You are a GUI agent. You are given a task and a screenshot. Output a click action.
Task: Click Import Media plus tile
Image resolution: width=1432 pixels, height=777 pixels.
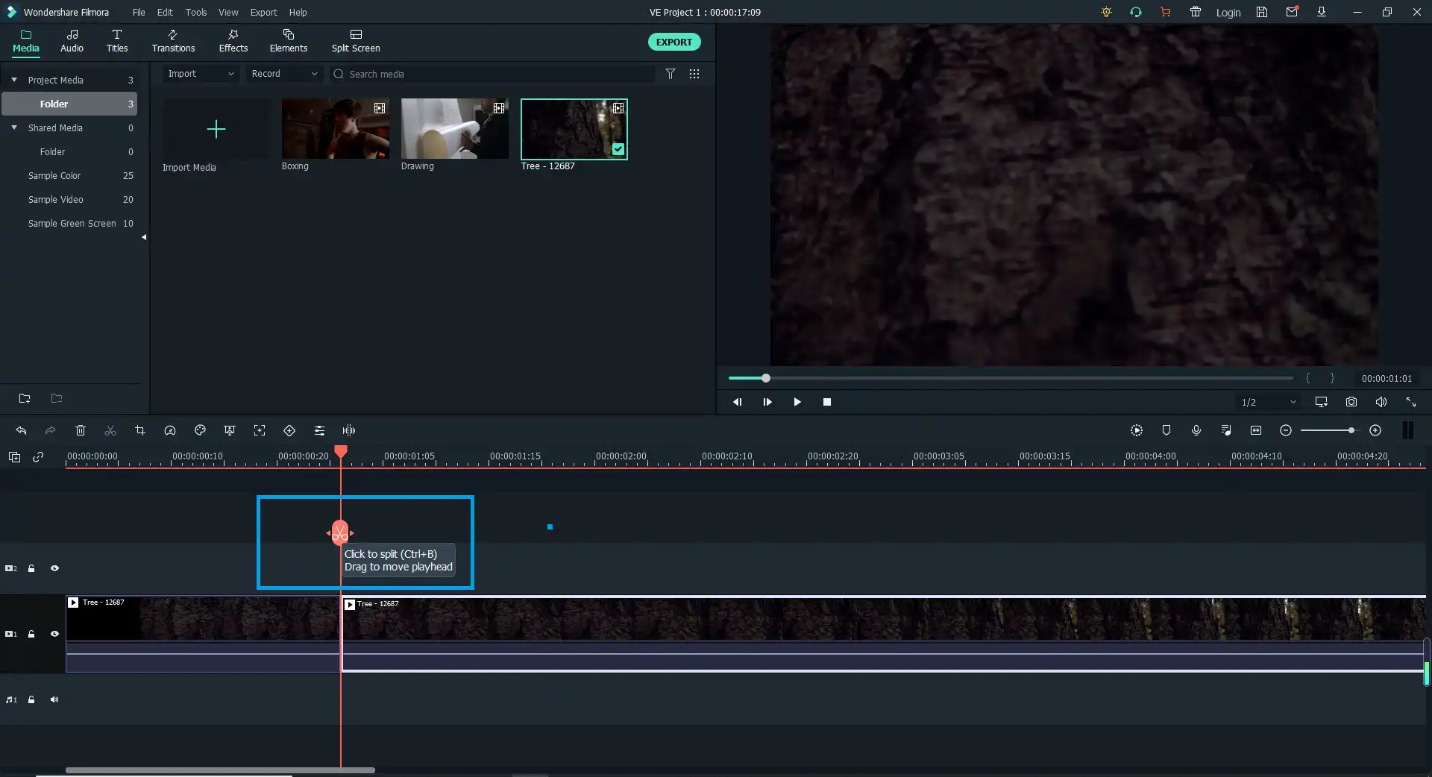tap(216, 129)
